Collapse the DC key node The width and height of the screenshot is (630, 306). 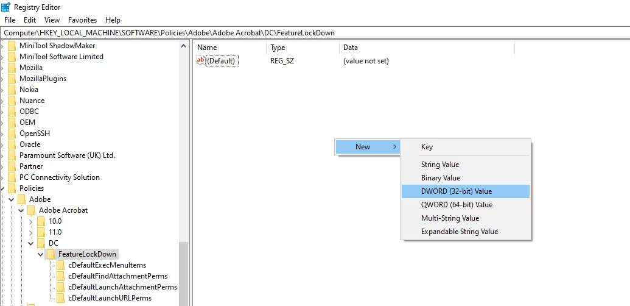point(31,243)
